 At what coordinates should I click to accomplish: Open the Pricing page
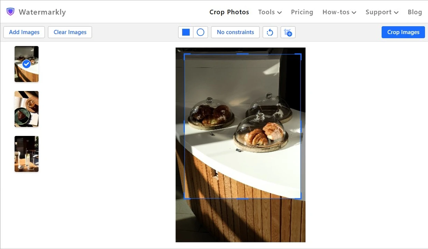tap(302, 12)
